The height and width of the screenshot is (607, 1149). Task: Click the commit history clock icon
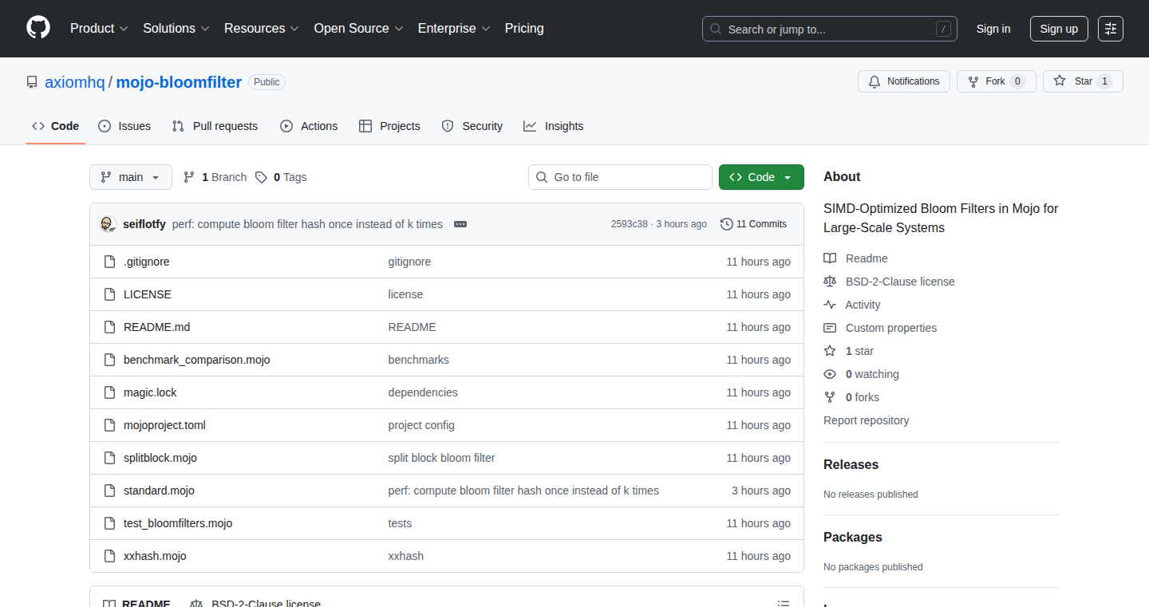click(726, 224)
